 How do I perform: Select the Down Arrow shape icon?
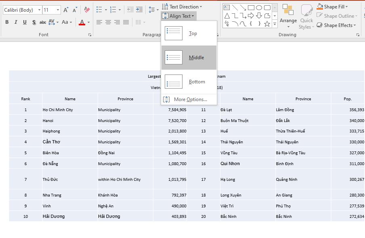(258, 16)
